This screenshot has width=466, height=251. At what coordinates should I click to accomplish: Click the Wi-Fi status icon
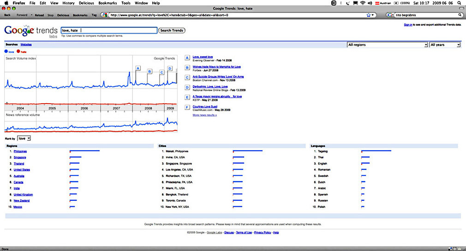pos(363,3)
